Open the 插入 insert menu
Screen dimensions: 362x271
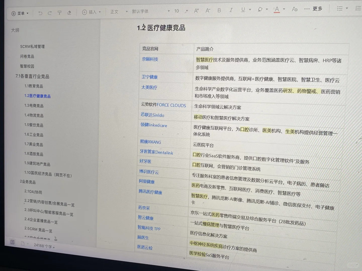92,12
